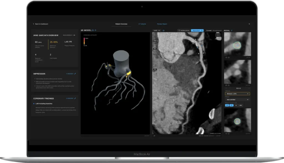
Task: Go back via Back to Dashboard arrow
Action: pyautogui.click(x=34, y=24)
